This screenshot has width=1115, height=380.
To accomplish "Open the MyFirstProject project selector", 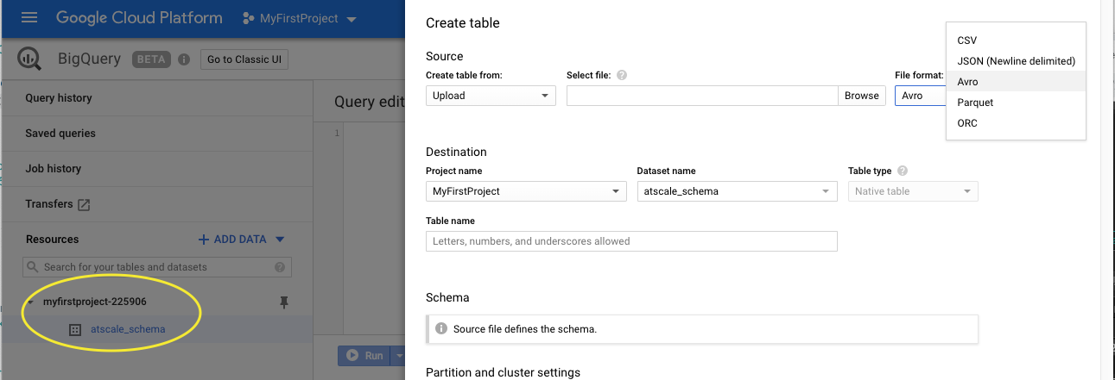I will (300, 18).
